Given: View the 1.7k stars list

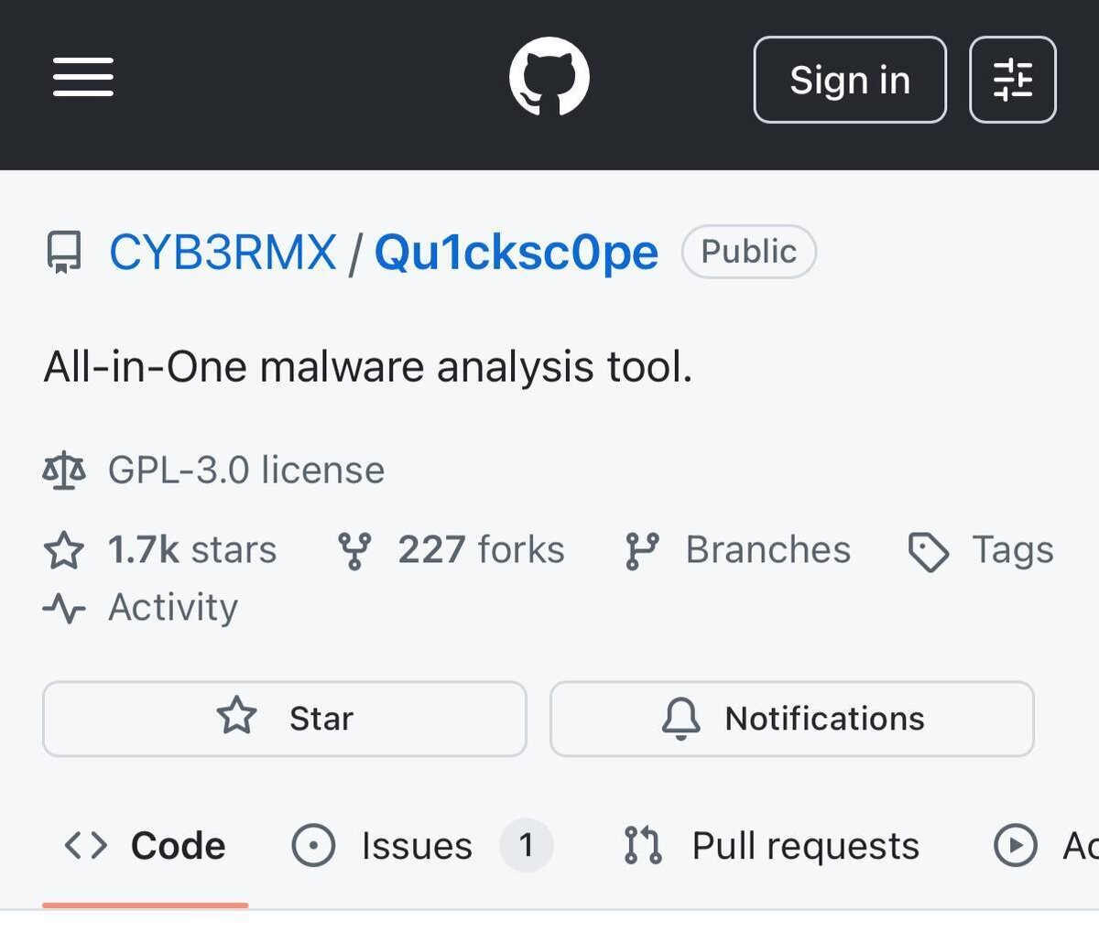Looking at the screenshot, I should click(191, 550).
